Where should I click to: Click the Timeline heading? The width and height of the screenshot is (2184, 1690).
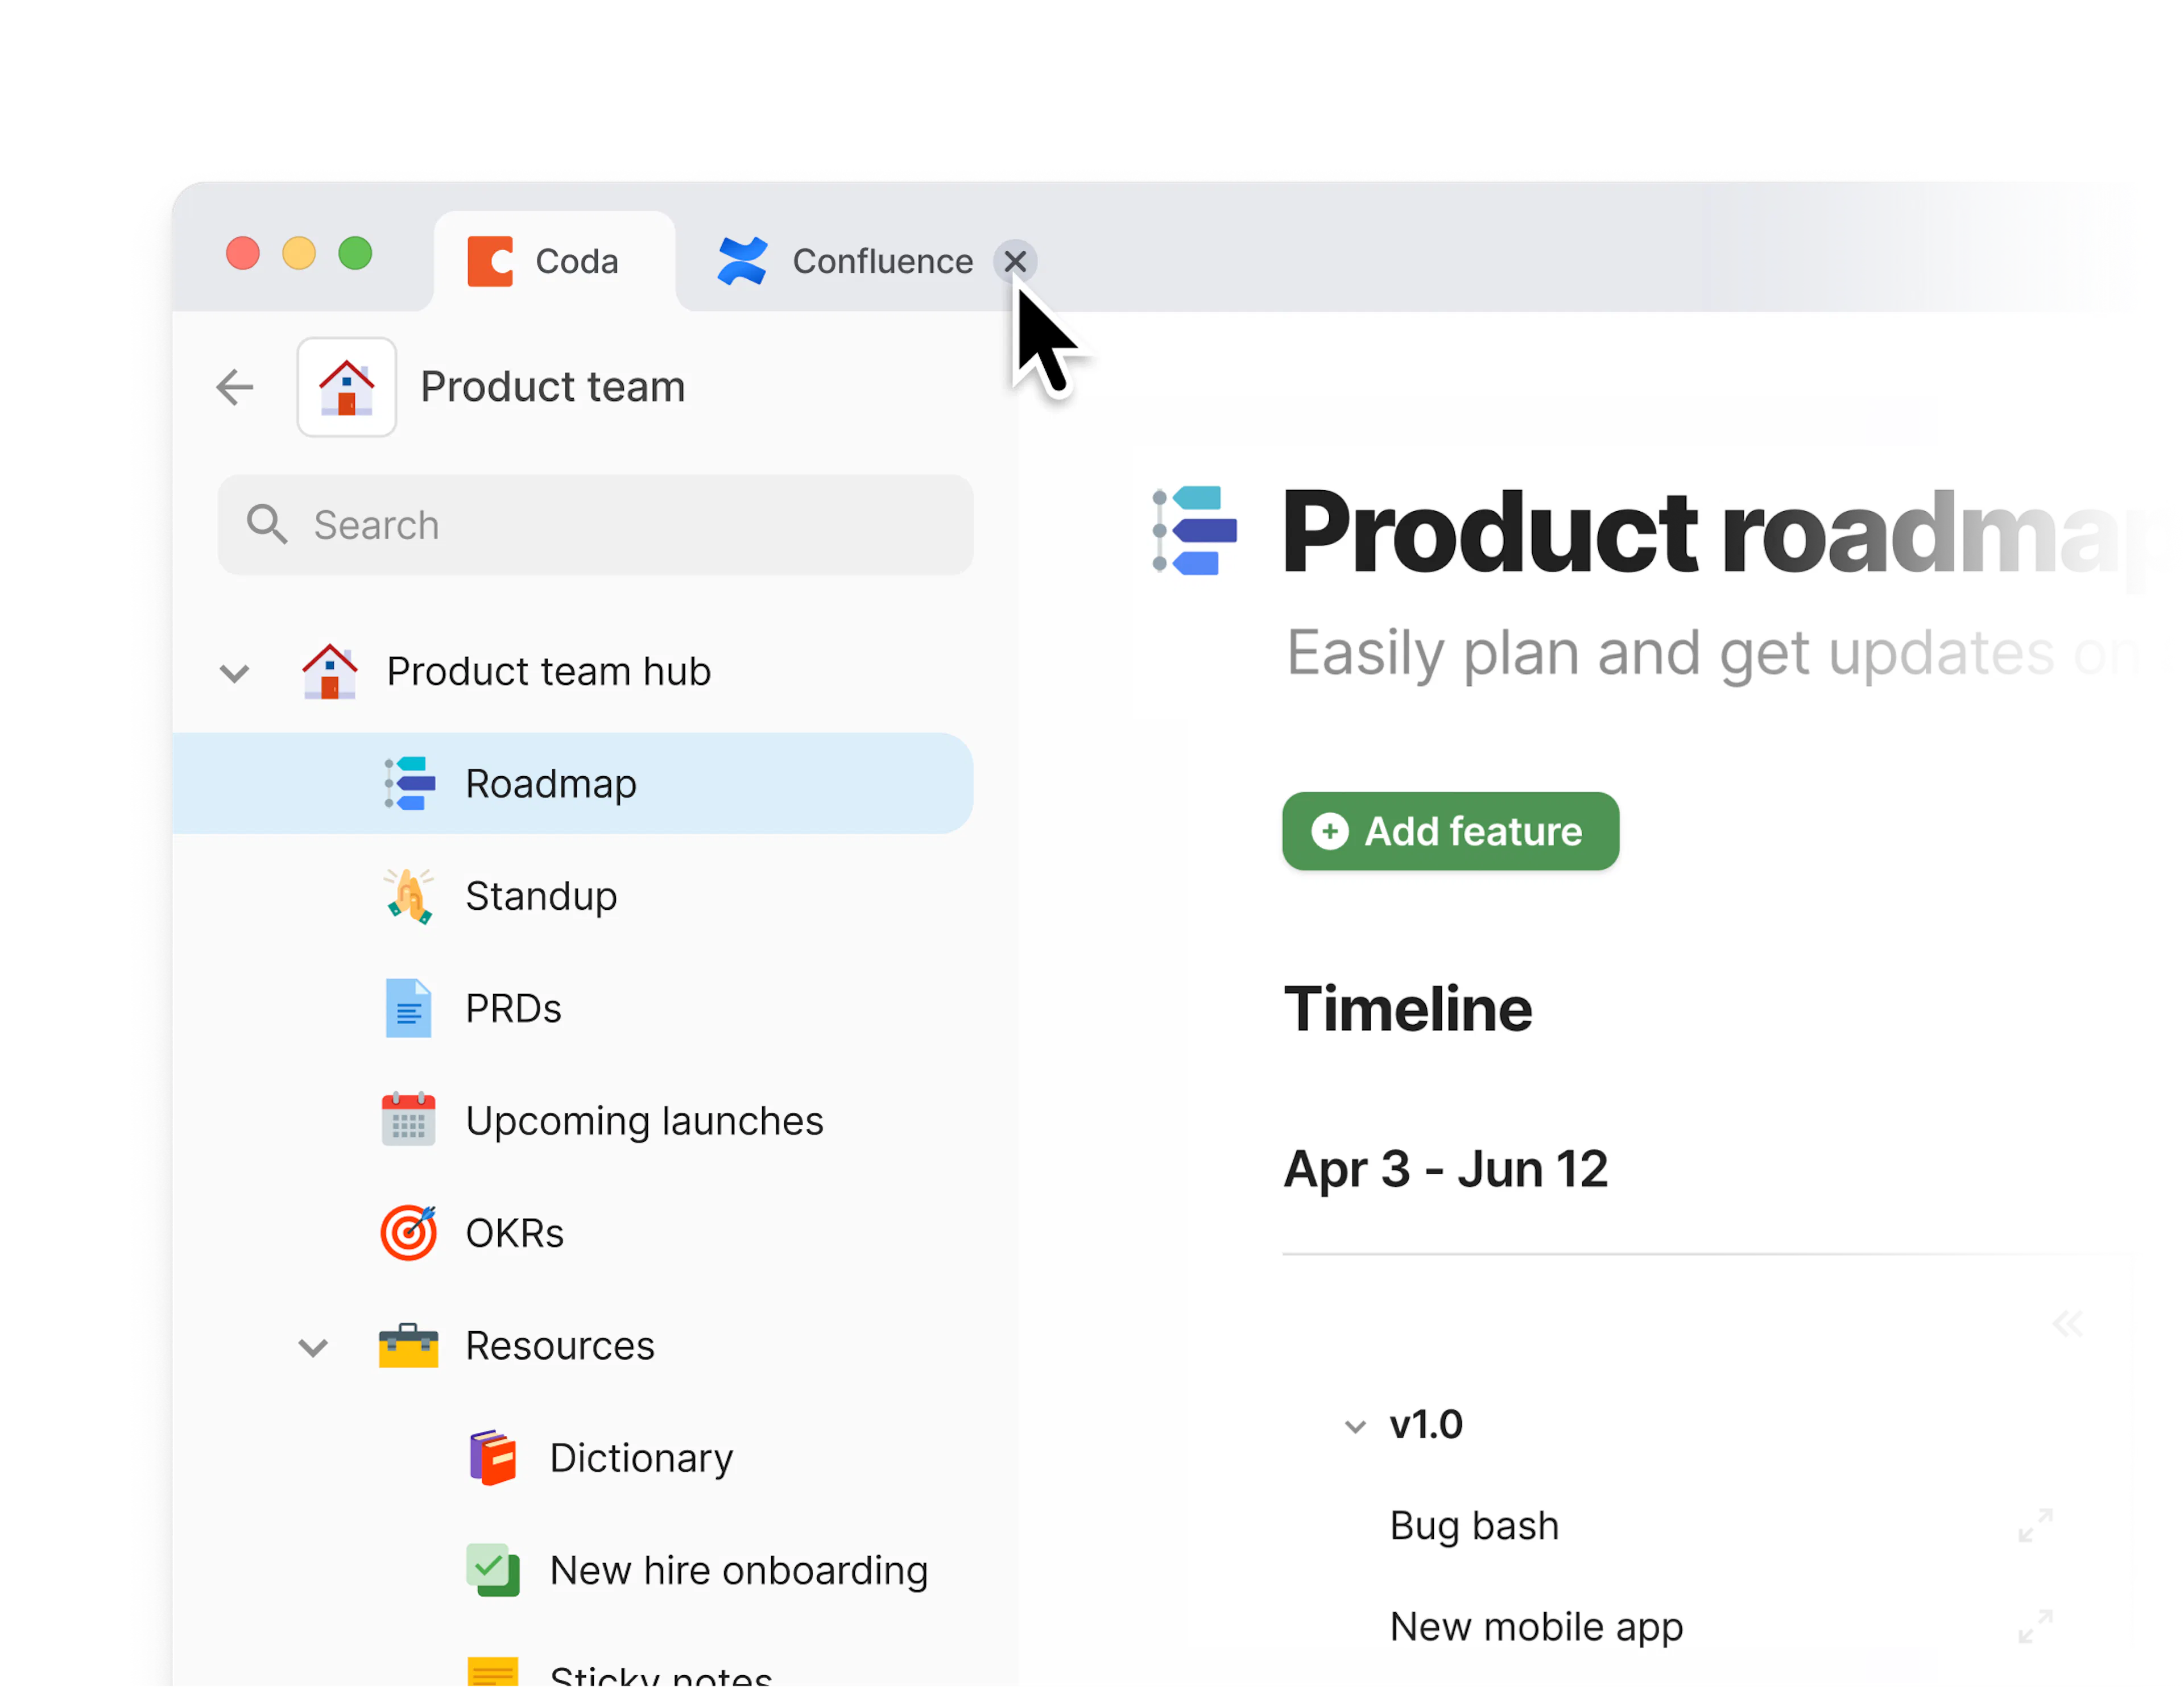(1407, 1008)
